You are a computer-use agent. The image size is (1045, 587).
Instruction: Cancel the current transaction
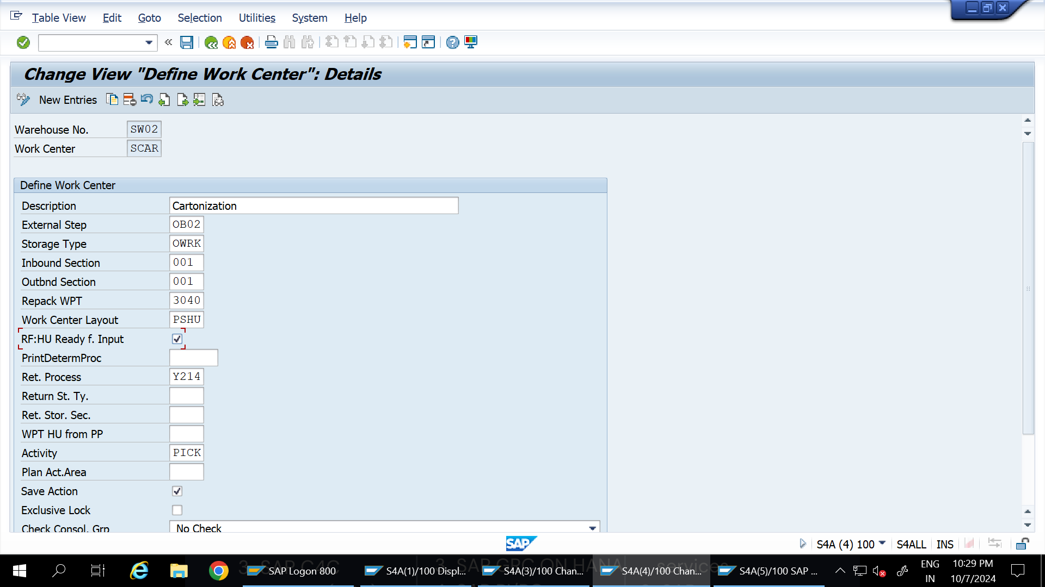coord(248,42)
